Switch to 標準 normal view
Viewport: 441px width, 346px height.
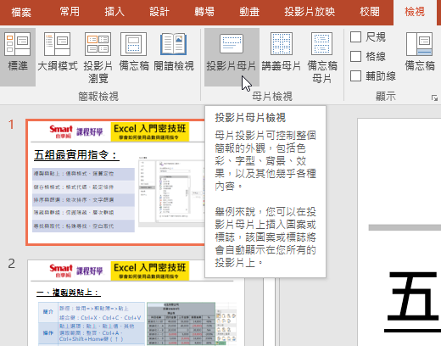tap(18, 57)
